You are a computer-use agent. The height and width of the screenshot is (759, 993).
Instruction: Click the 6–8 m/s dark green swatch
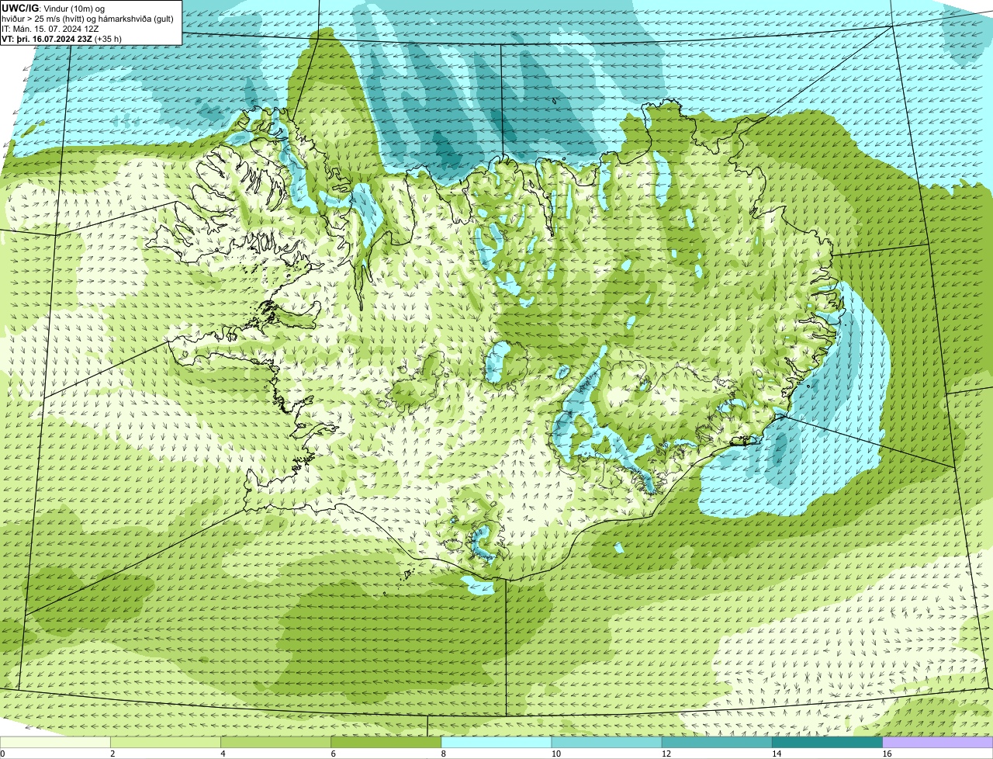pos(386,742)
